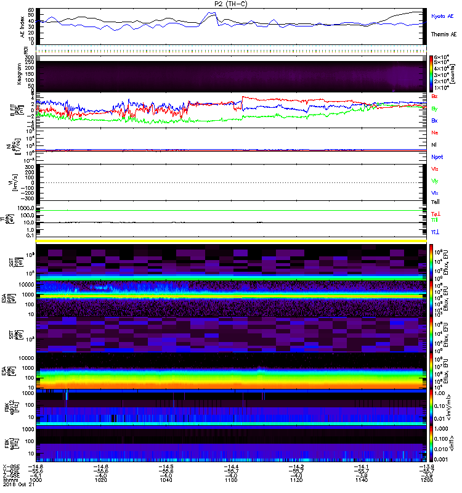Click the 1000 time tick label

tap(36, 480)
